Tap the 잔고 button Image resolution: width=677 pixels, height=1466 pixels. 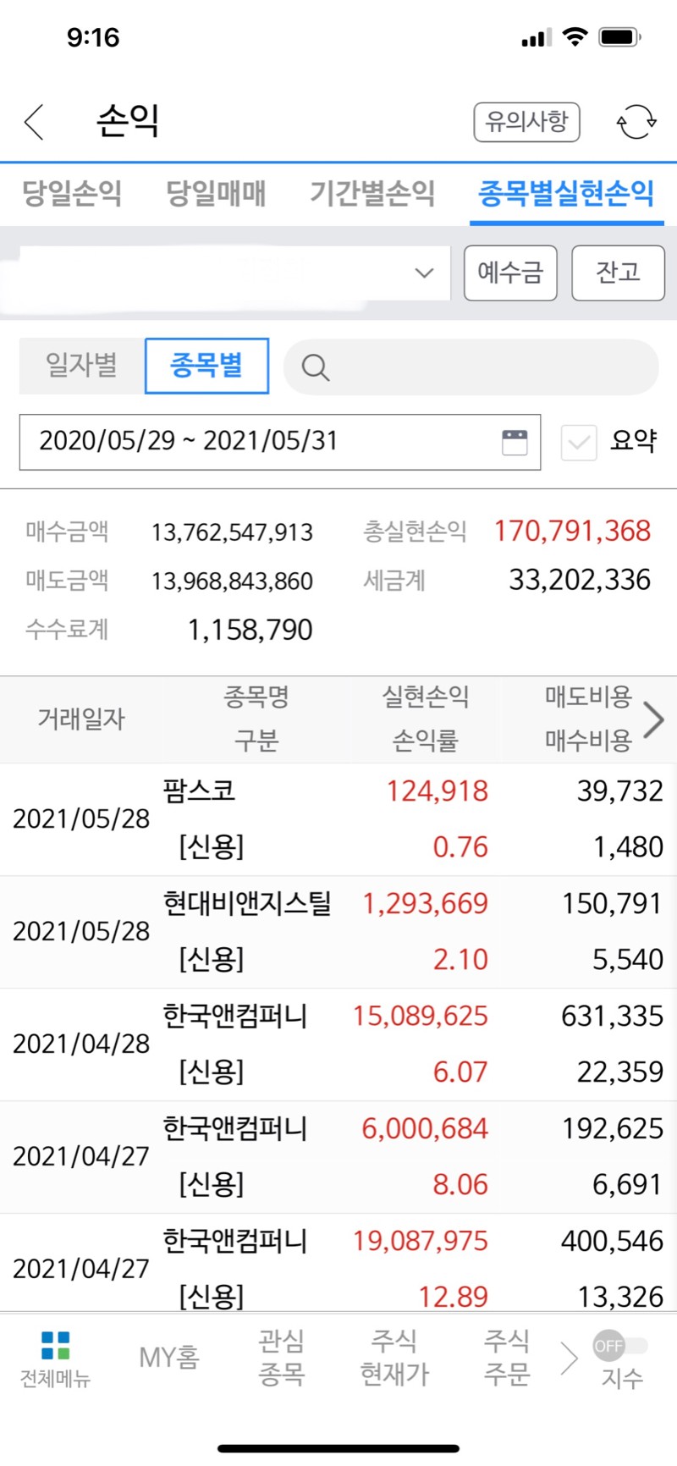618,273
